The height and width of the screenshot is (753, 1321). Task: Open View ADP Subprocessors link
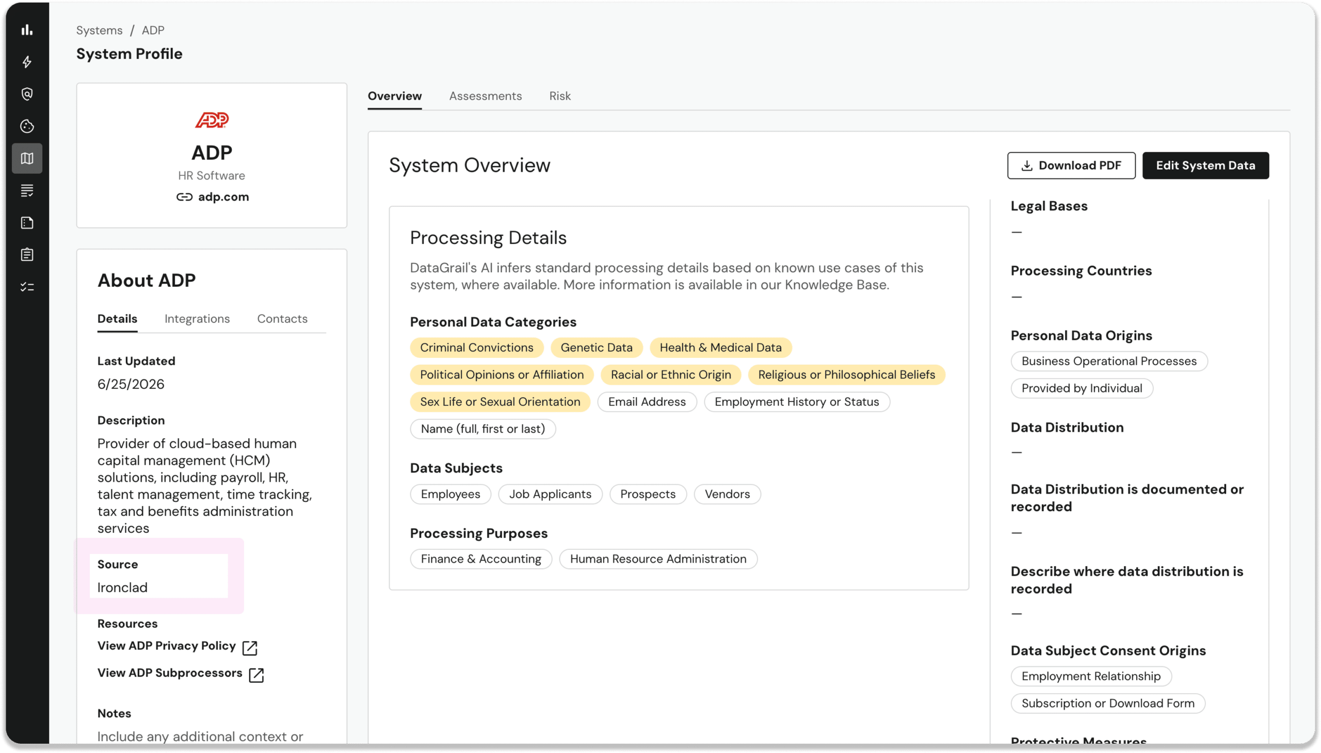coord(169,673)
